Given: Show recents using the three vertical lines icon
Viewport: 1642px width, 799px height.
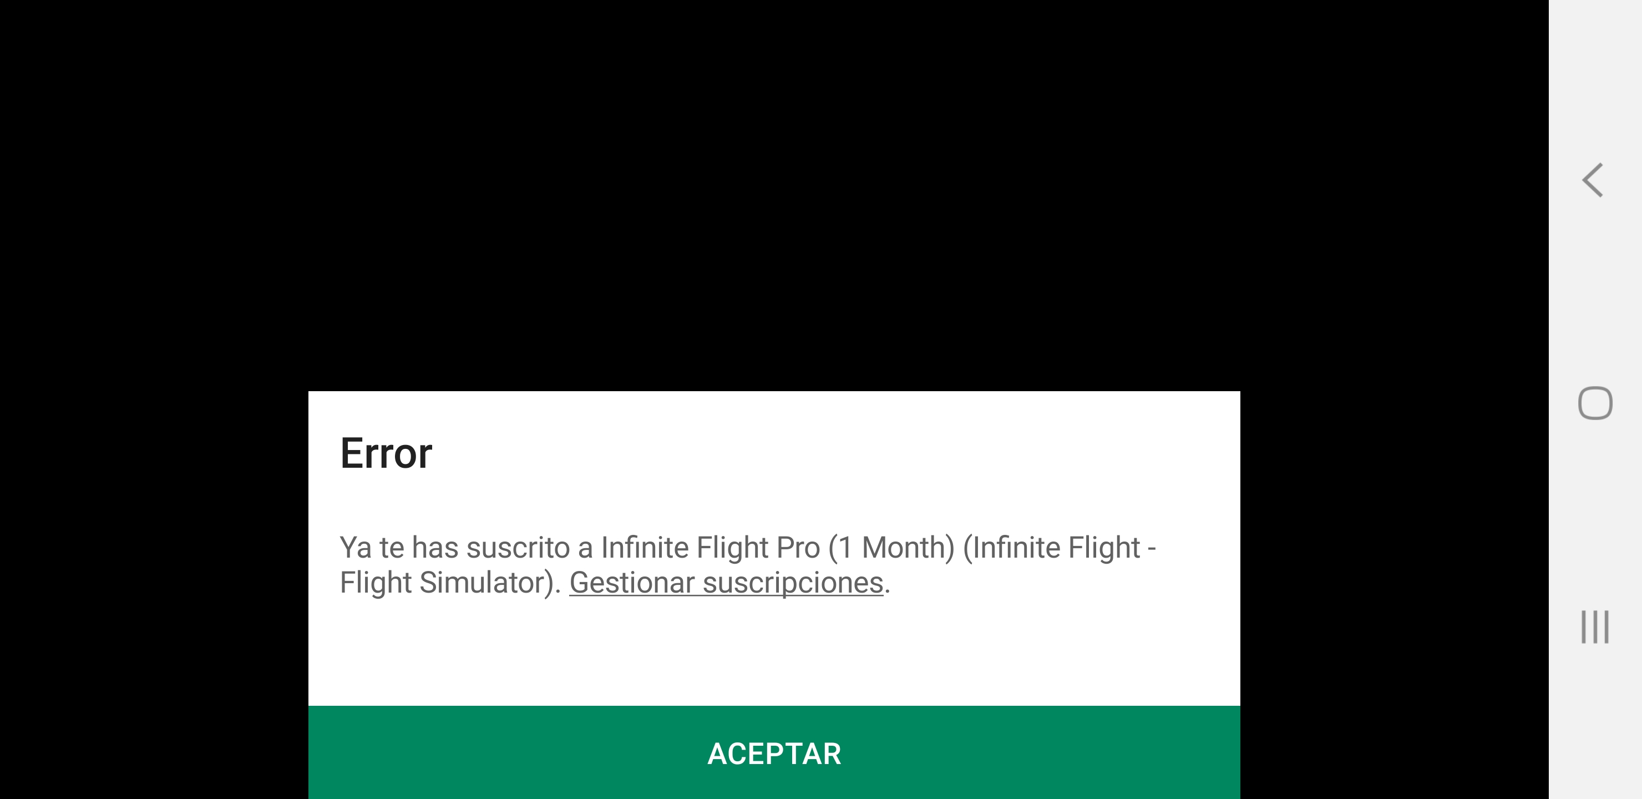Looking at the screenshot, I should click(1595, 627).
